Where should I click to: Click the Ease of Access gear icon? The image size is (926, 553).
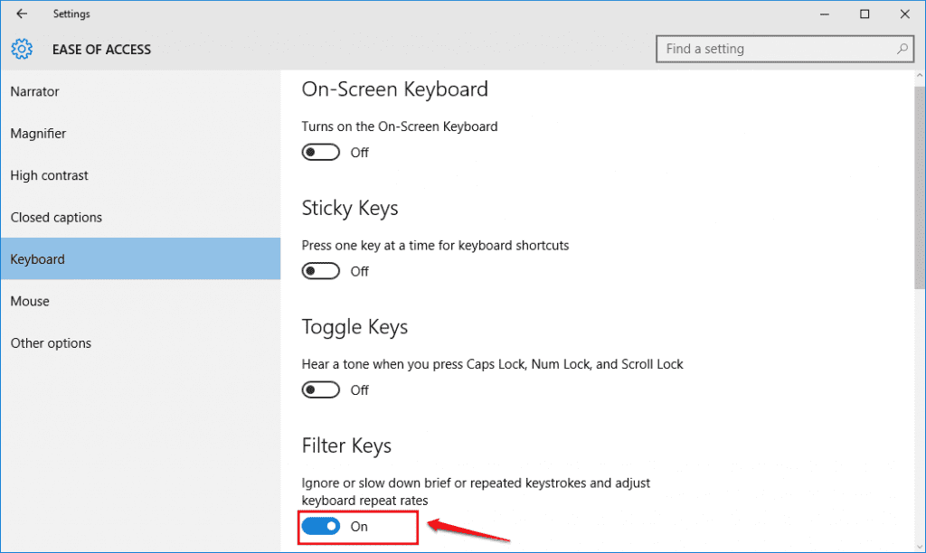22,49
